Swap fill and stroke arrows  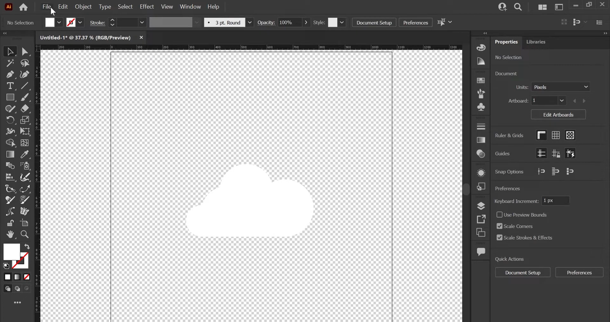pos(27,247)
